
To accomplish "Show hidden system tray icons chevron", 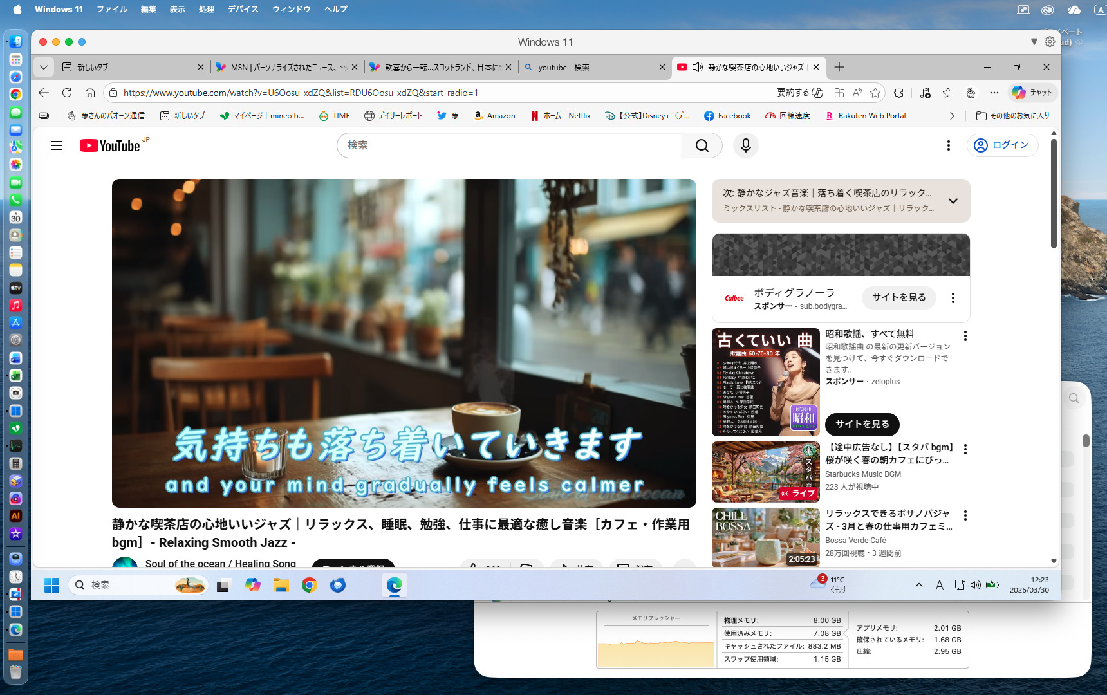I will [x=919, y=585].
